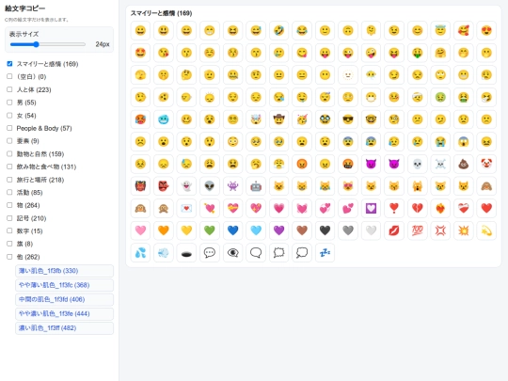Pick the green heart emoji
The width and height of the screenshot is (508, 381).
[209, 230]
